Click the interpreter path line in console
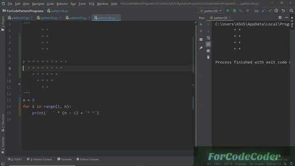The height and width of the screenshot is (166, 295). tap(252, 24)
